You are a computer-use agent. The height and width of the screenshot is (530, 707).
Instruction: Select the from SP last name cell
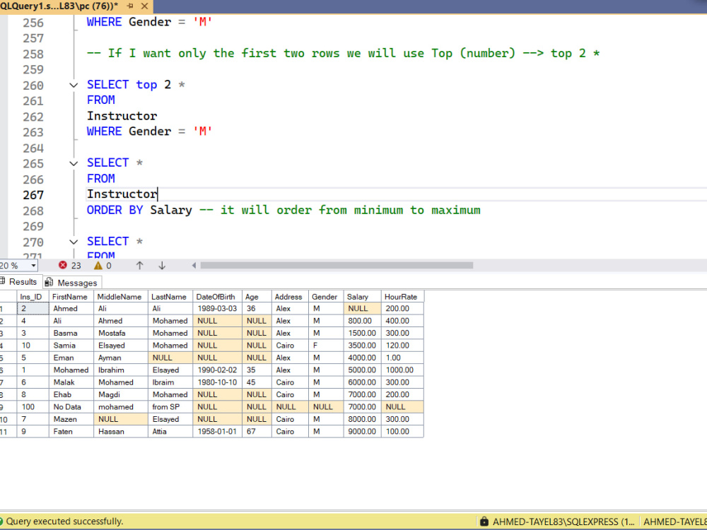(170, 407)
